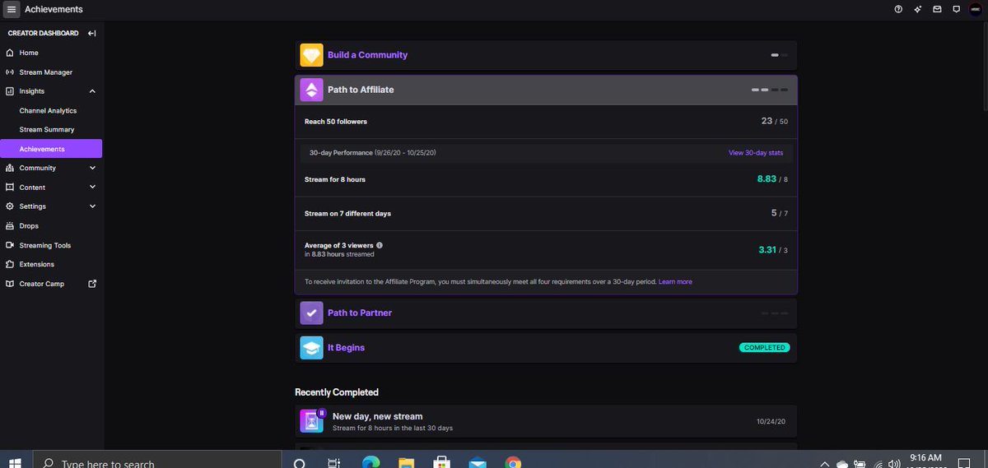The width and height of the screenshot is (988, 468).
Task: Expand the Content section chevron
Action: coord(92,188)
